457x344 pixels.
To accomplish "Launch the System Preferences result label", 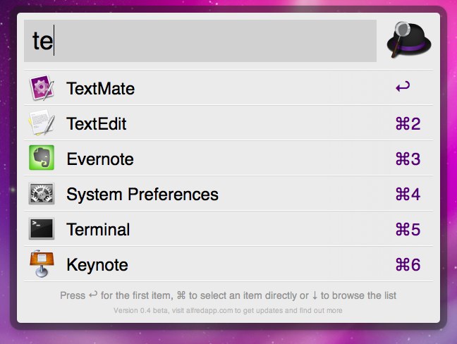I will pos(142,194).
